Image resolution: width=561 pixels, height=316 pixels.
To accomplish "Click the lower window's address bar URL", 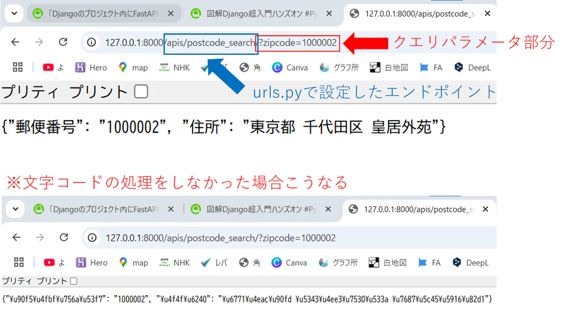I will [x=220, y=238].
